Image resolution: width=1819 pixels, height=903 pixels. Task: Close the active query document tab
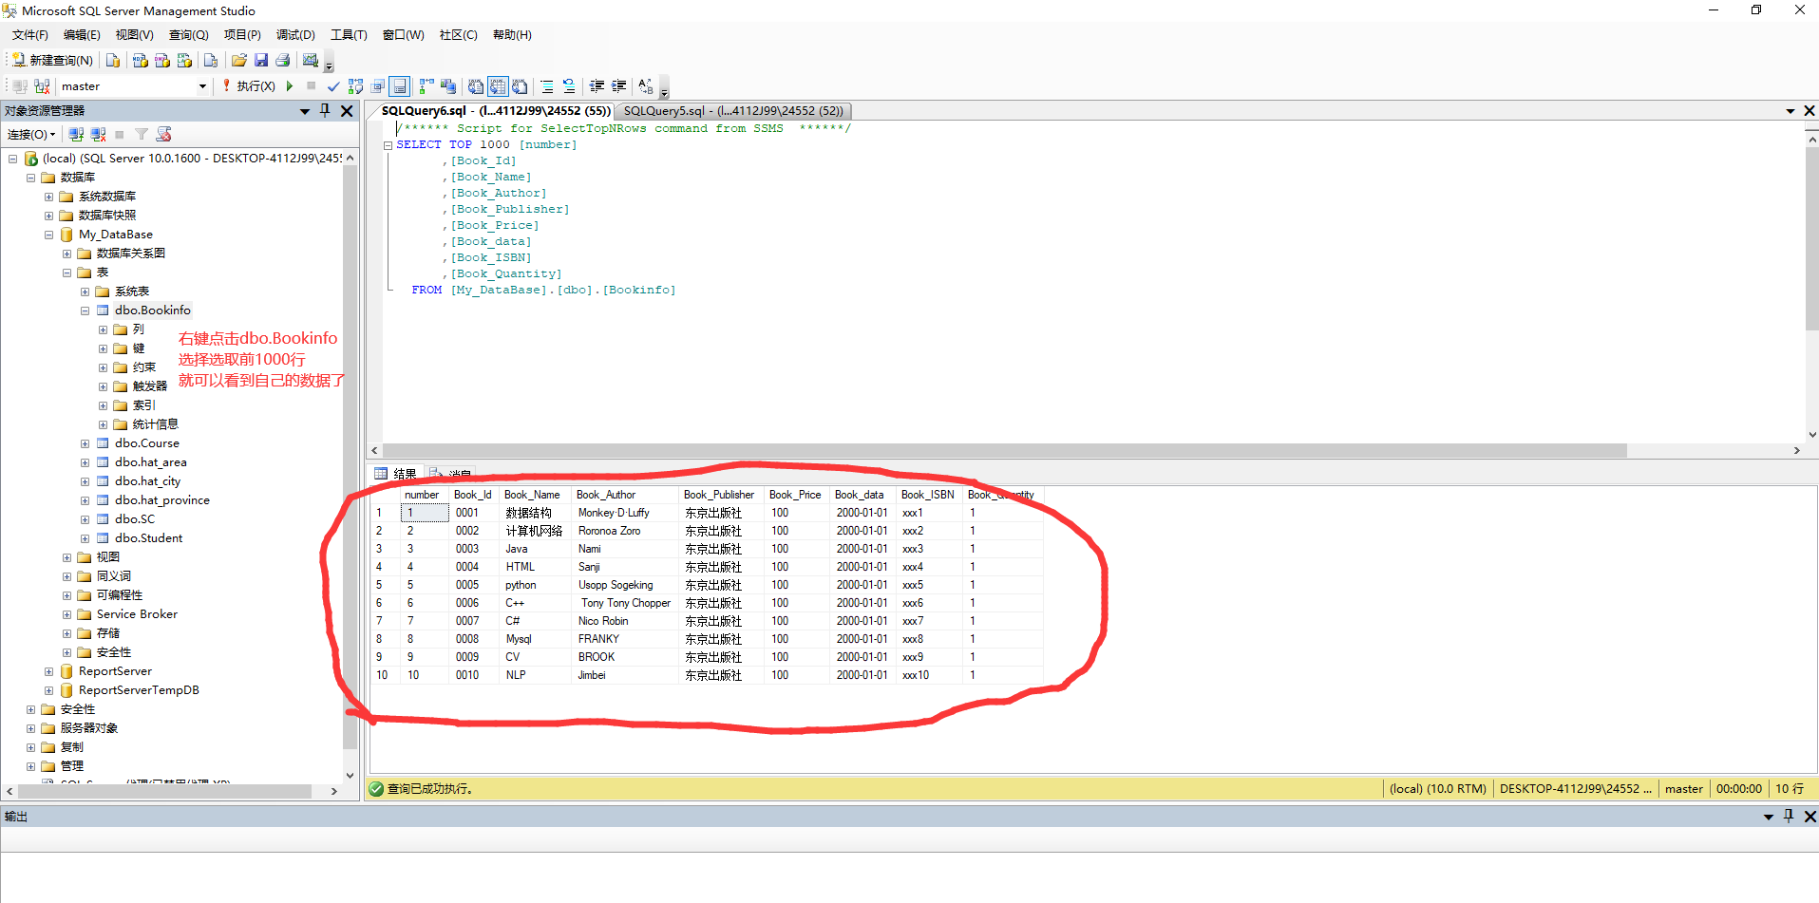click(1810, 111)
